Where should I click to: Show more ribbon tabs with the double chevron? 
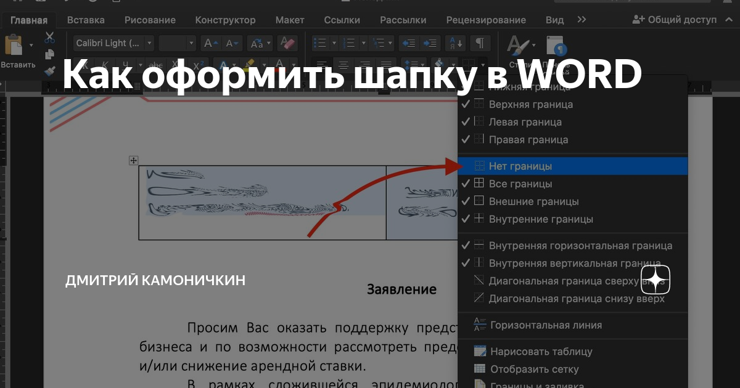click(582, 20)
